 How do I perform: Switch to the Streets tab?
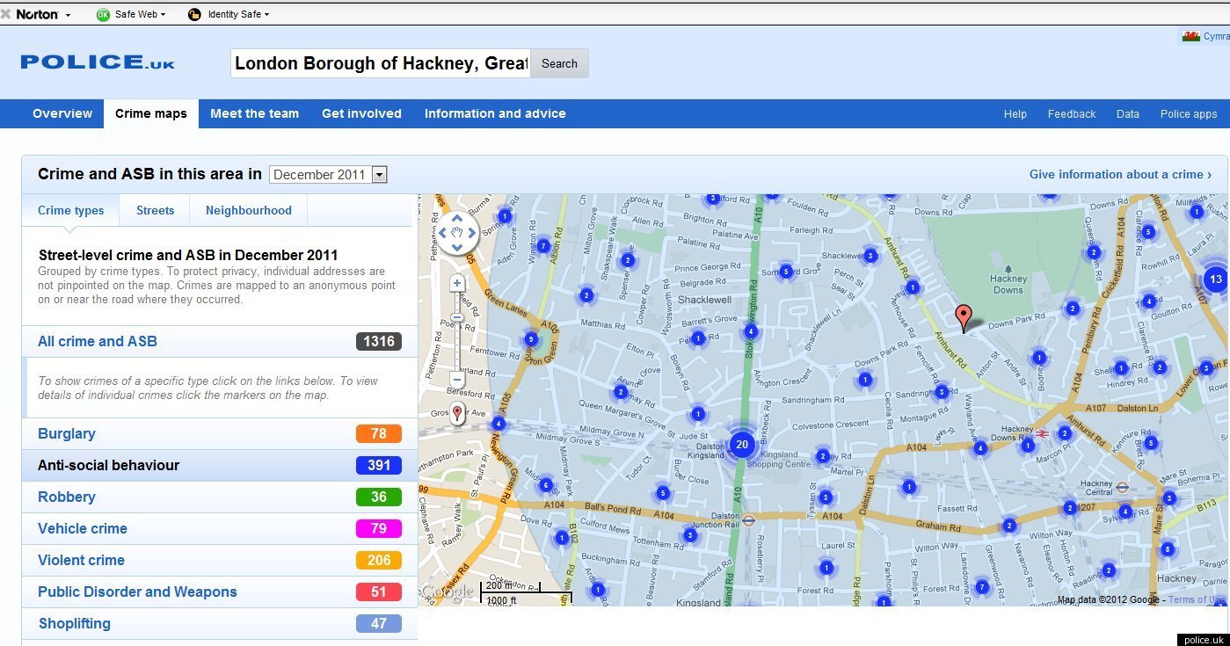click(155, 210)
